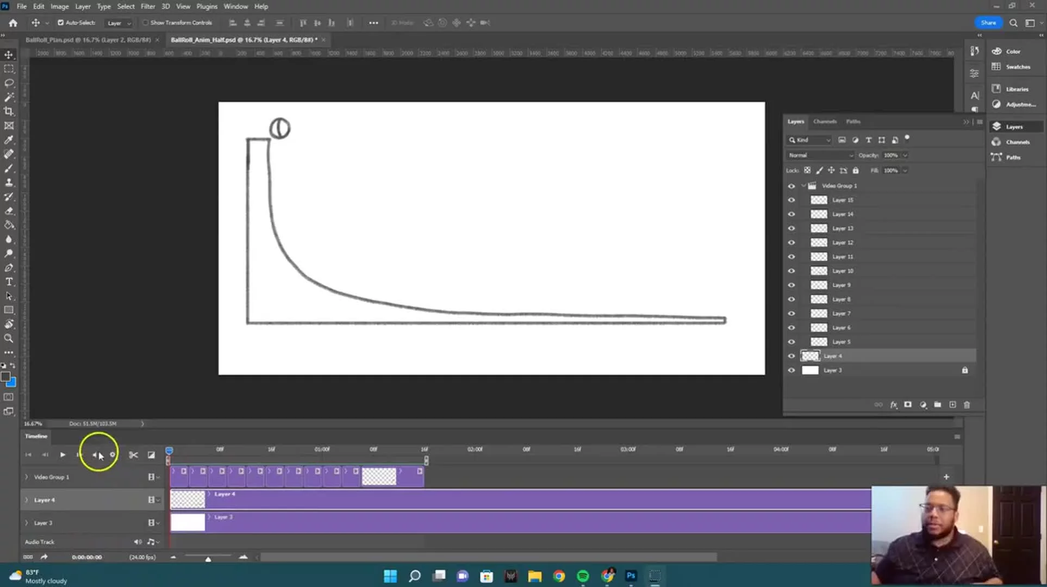Create a new group with the folder icon
Image resolution: width=1047 pixels, height=587 pixels.
coord(937,405)
